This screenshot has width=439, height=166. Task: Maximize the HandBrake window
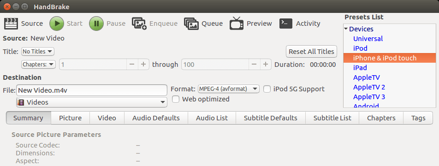point(25,6)
